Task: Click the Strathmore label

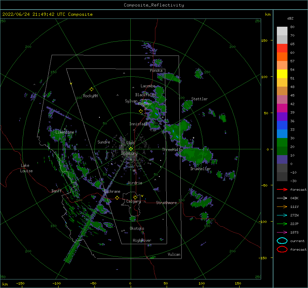Action: tap(166, 203)
